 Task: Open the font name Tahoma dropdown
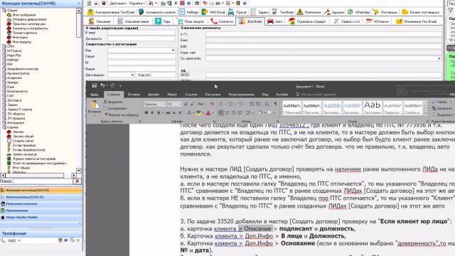click(x=165, y=104)
